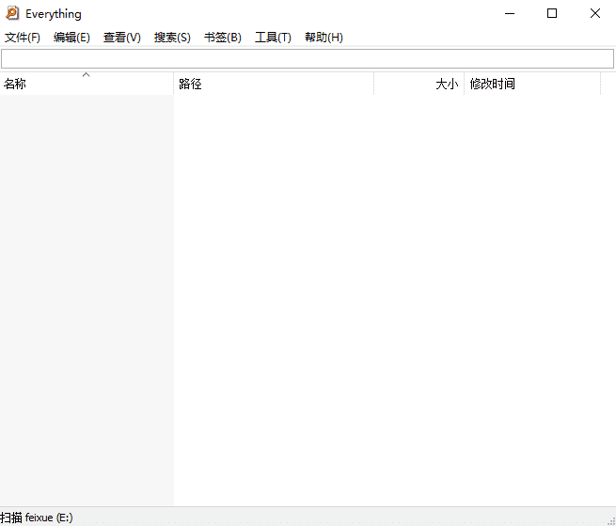Click the resize grip in status bar corner
Image resolution: width=616 pixels, height=526 pixels.
point(611,520)
